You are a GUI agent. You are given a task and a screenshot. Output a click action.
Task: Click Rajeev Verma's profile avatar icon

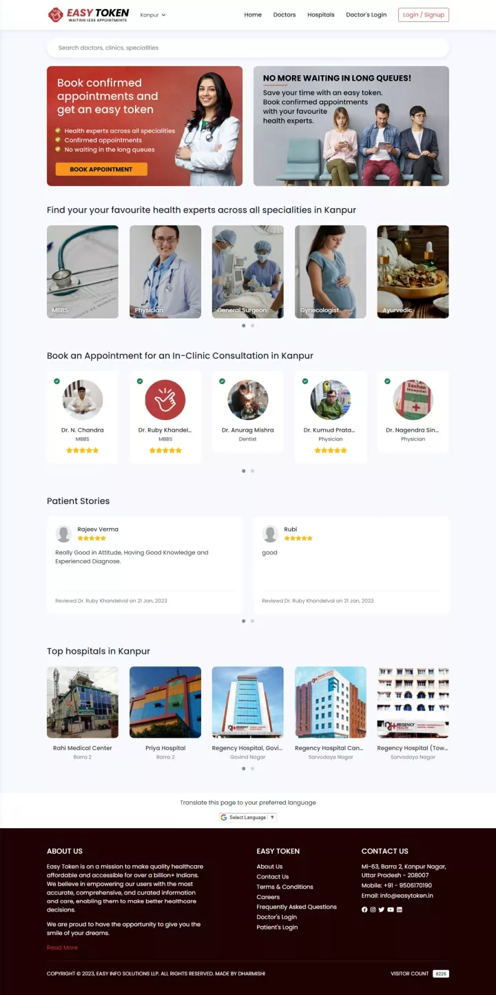coord(63,534)
